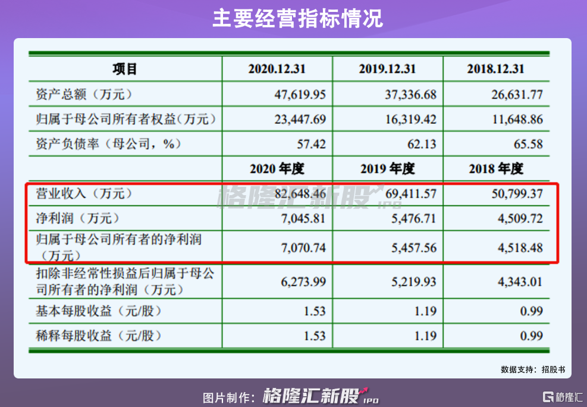The height and width of the screenshot is (407, 587).
Task: Select the 2019.12.31 column header
Action: (x=387, y=69)
